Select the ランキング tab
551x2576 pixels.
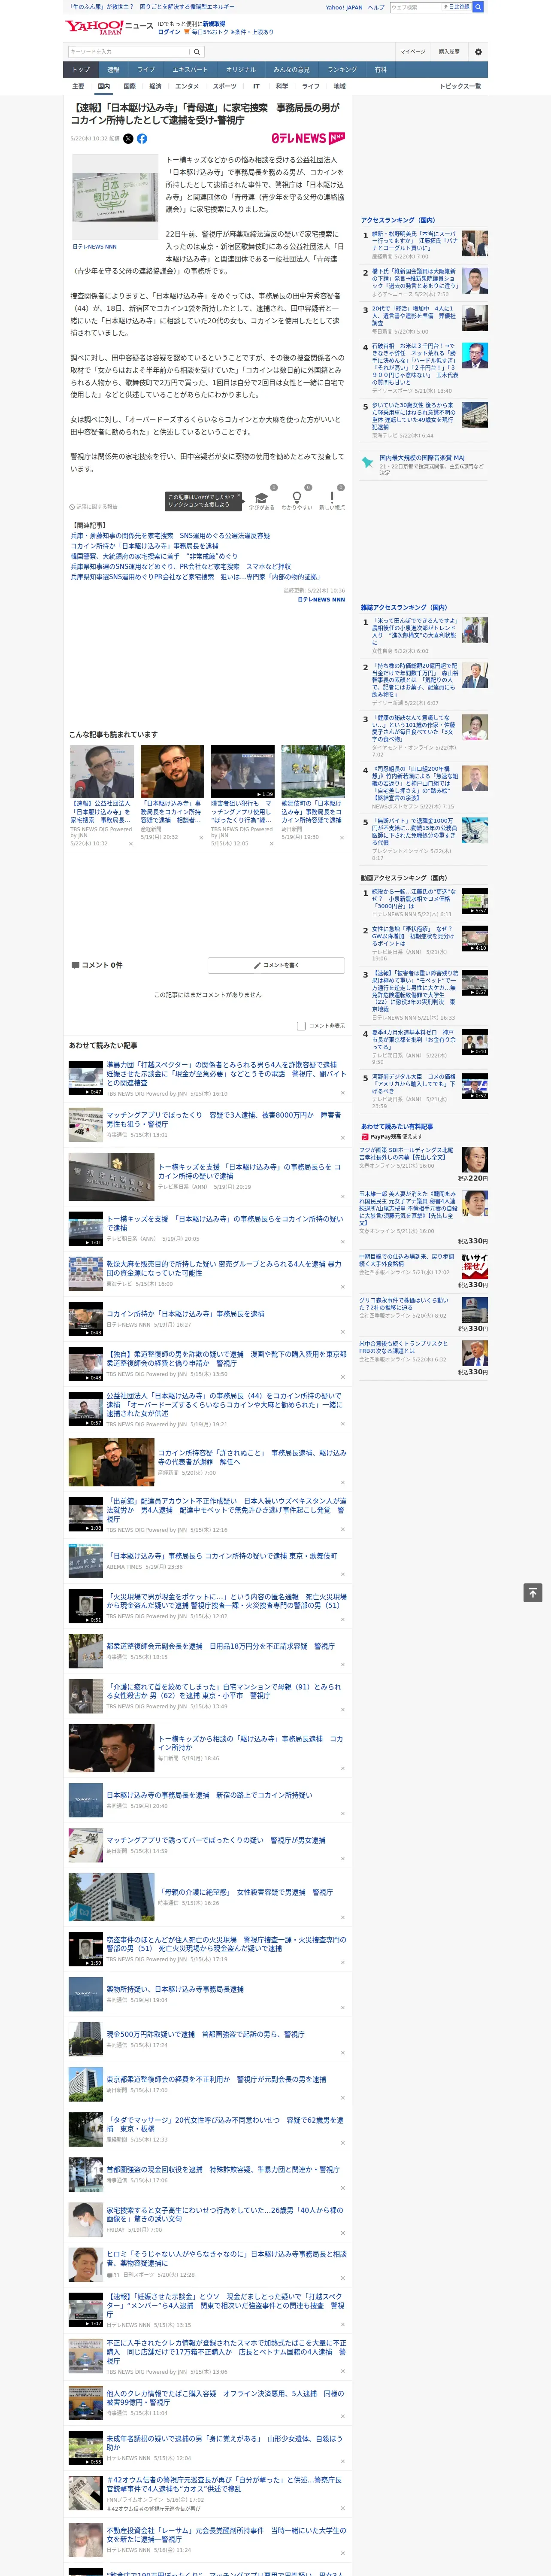tap(342, 70)
